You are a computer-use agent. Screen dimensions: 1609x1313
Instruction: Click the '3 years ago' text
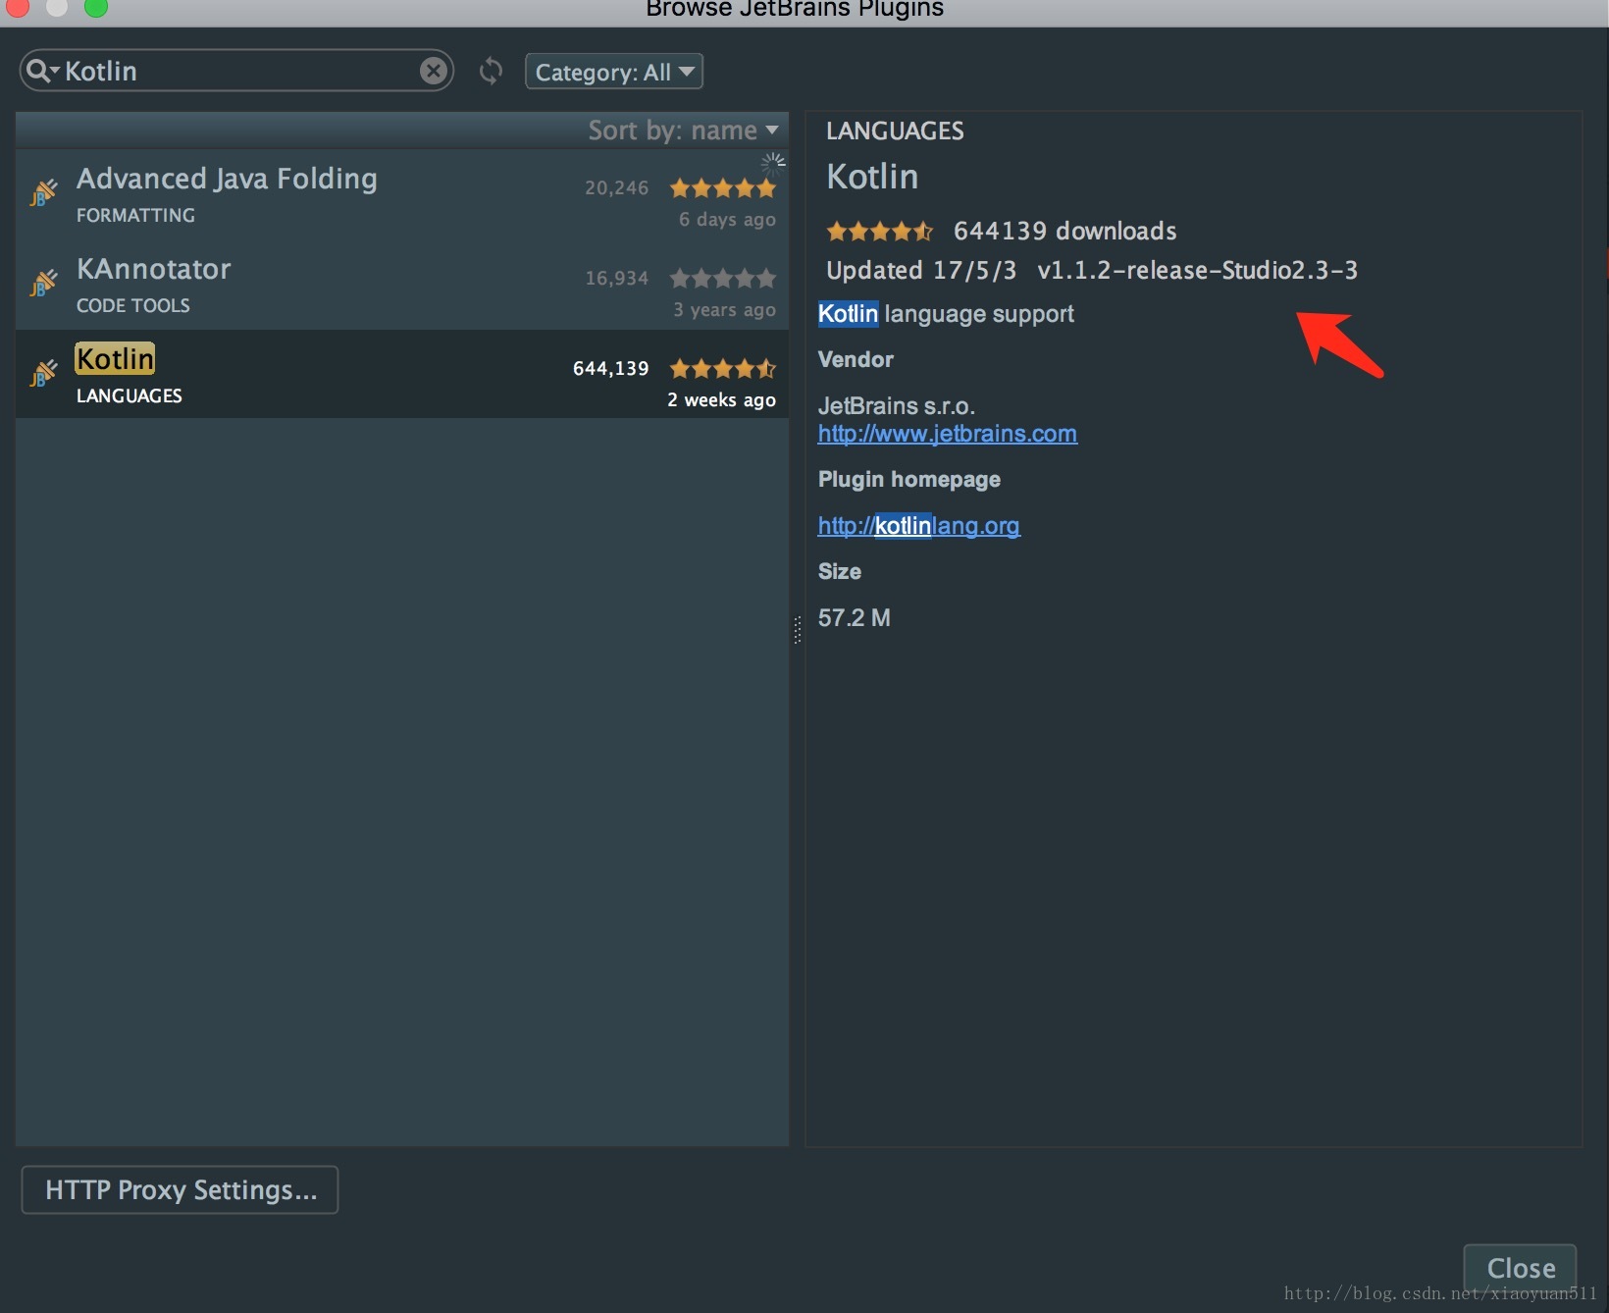tap(724, 309)
